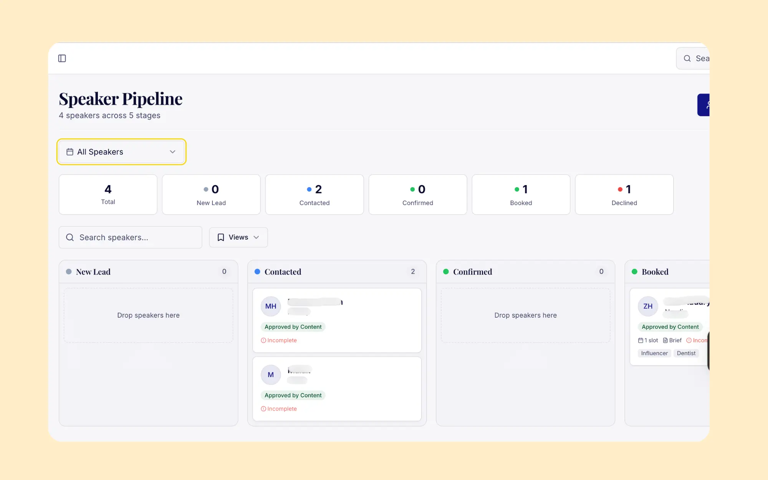Click the magnifier icon in top search
The height and width of the screenshot is (480, 768).
click(687, 58)
